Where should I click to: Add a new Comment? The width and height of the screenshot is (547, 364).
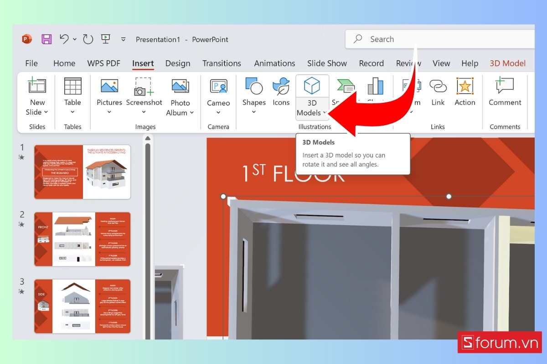point(504,91)
